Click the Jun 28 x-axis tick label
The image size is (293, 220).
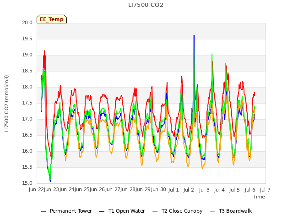128,190
